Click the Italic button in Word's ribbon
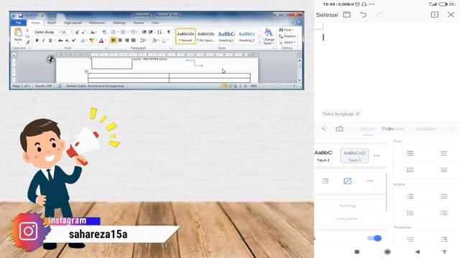Viewport: 460px width, 258px height. click(43, 40)
